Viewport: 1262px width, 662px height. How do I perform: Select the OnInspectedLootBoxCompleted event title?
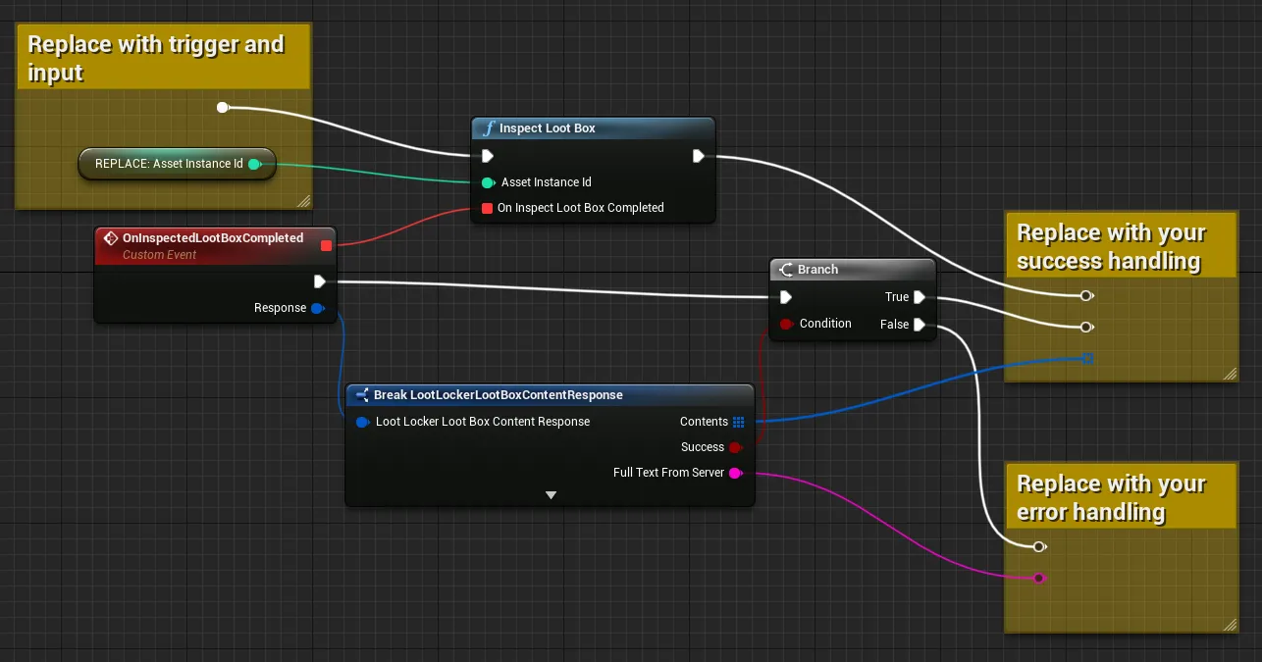coord(213,238)
